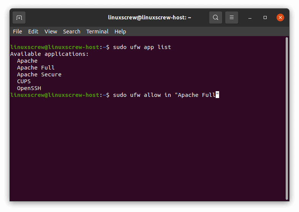The height and width of the screenshot is (212, 299).
Task: Click the 'CUPS' list entry
Action: click(x=24, y=81)
